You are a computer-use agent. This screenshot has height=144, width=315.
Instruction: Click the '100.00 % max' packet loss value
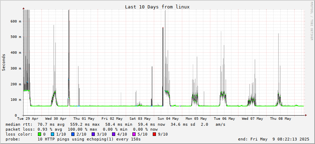click(83, 129)
